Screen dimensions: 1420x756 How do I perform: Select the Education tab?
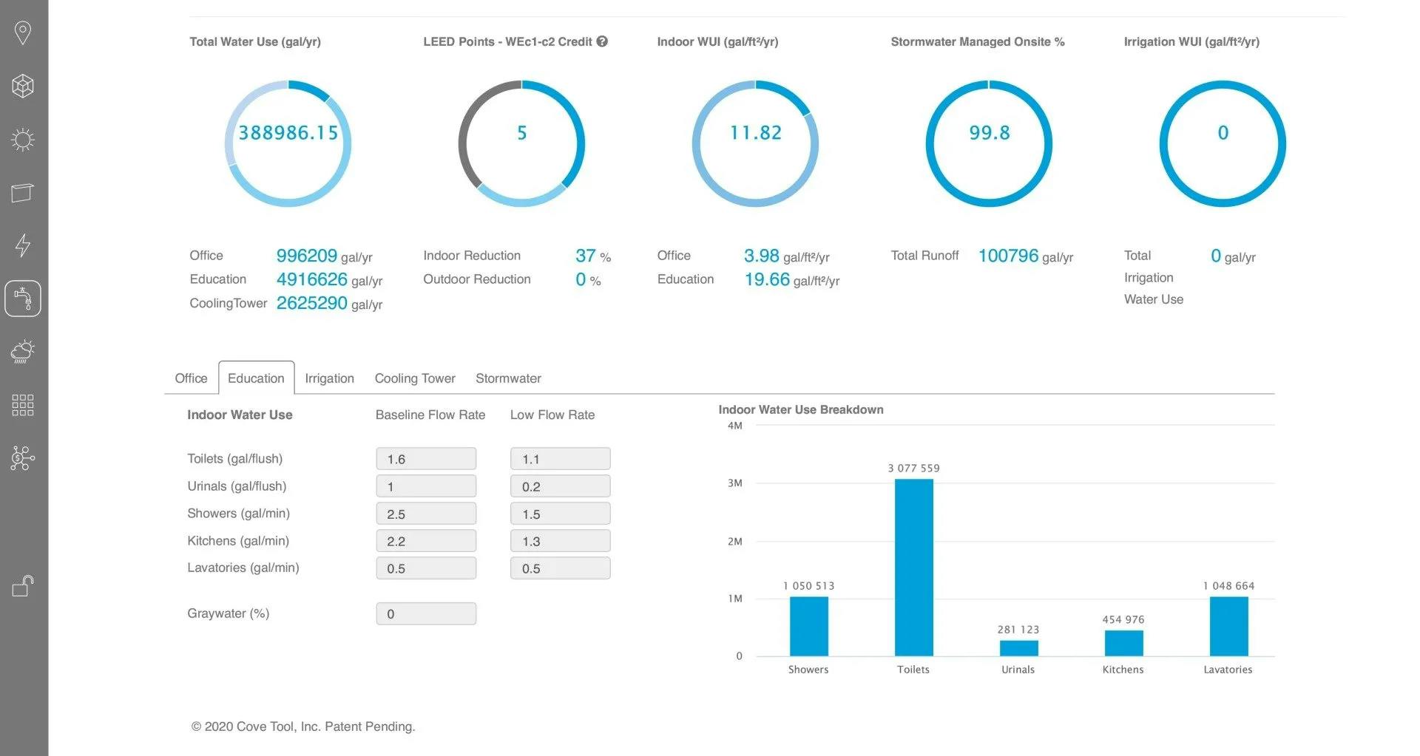click(256, 378)
